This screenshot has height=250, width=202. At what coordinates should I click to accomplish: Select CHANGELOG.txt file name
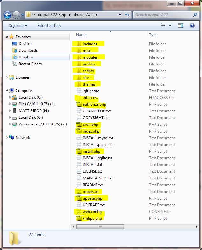(97, 111)
